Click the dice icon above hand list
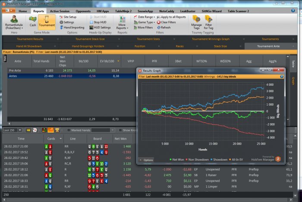 (x=34, y=130)
